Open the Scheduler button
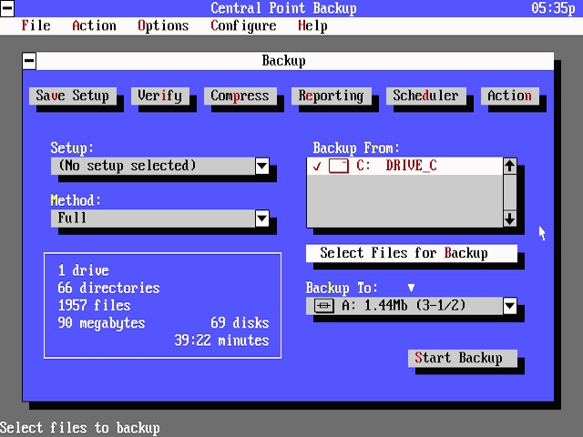Viewport: 583px width, 437px height. [x=425, y=96]
